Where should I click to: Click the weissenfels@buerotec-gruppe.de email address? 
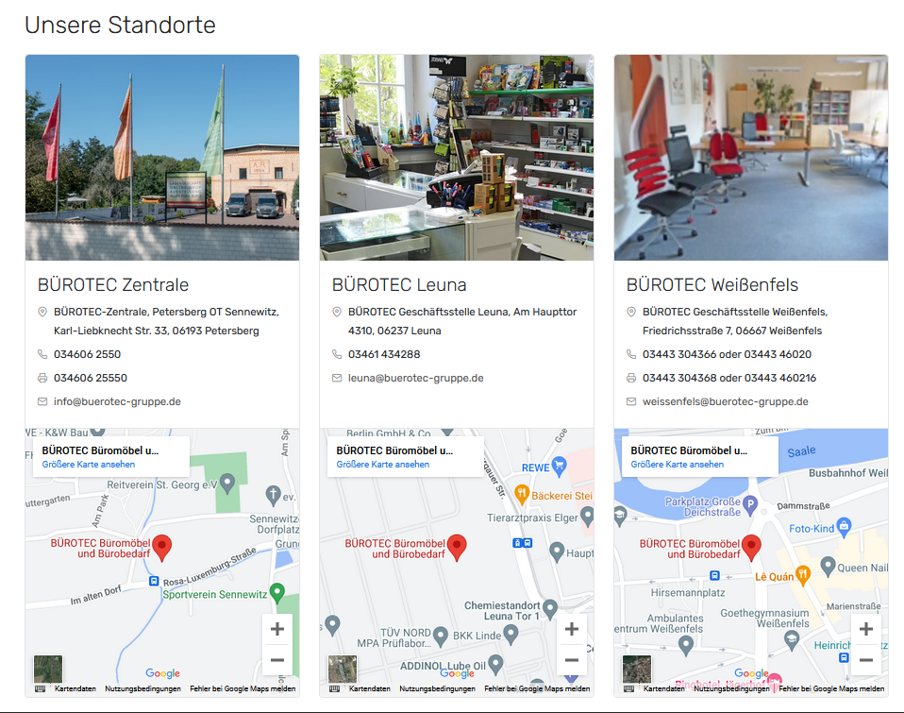725,401
